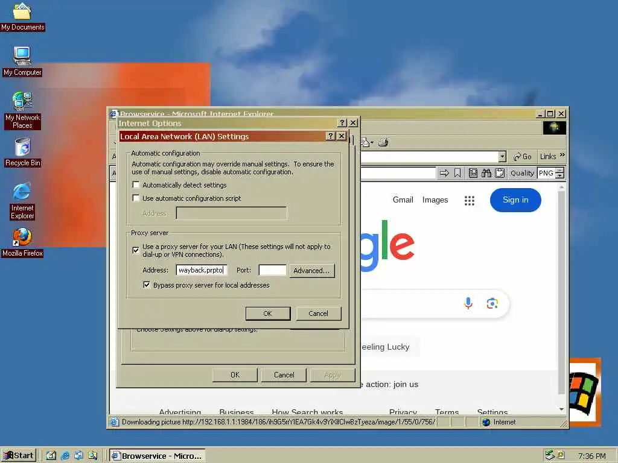Open the Settings footer link
Screen dimensions: 618x463
click(x=492, y=411)
